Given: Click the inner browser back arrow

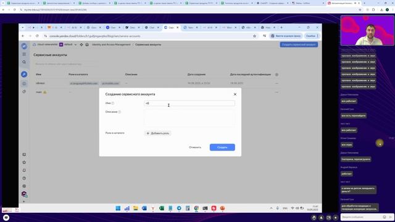Looking at the screenshot, I should [23, 36].
